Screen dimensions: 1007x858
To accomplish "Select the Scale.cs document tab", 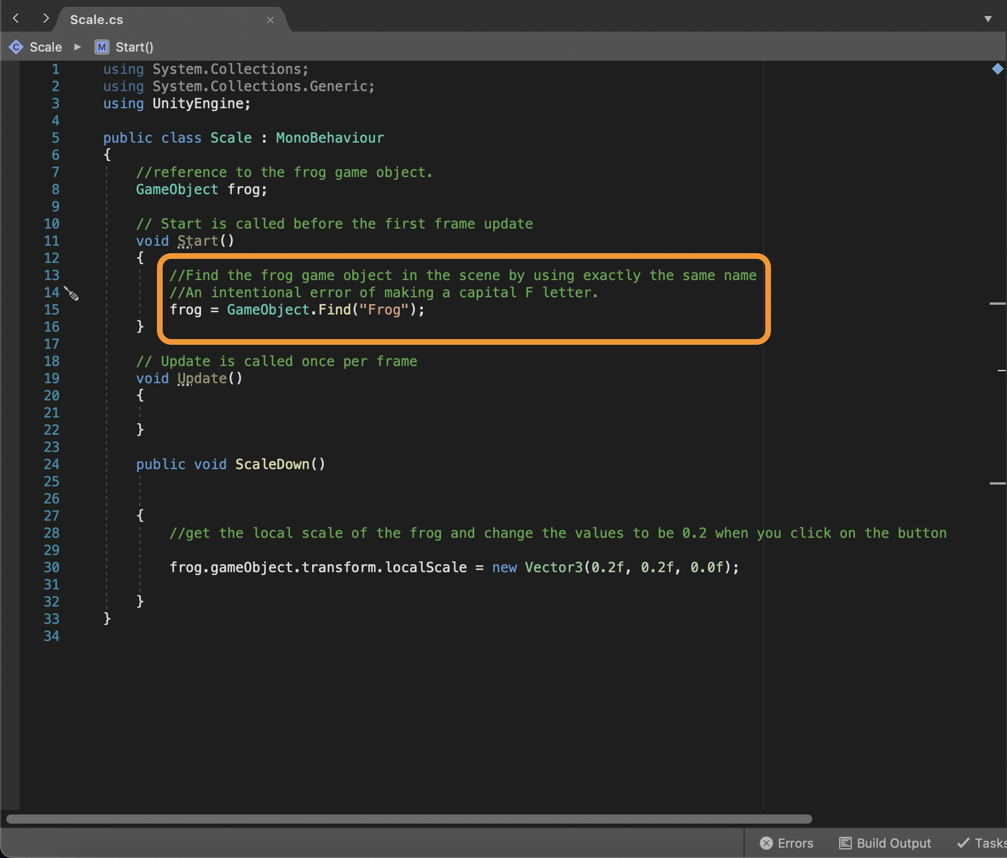I will (x=171, y=19).
